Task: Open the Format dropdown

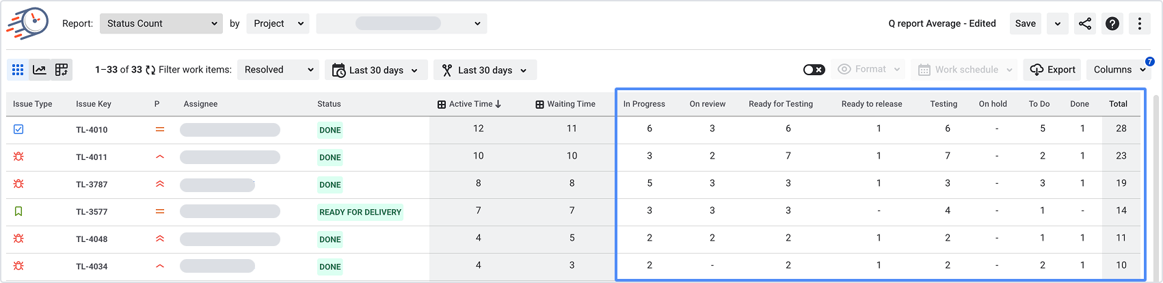Action: tap(868, 70)
